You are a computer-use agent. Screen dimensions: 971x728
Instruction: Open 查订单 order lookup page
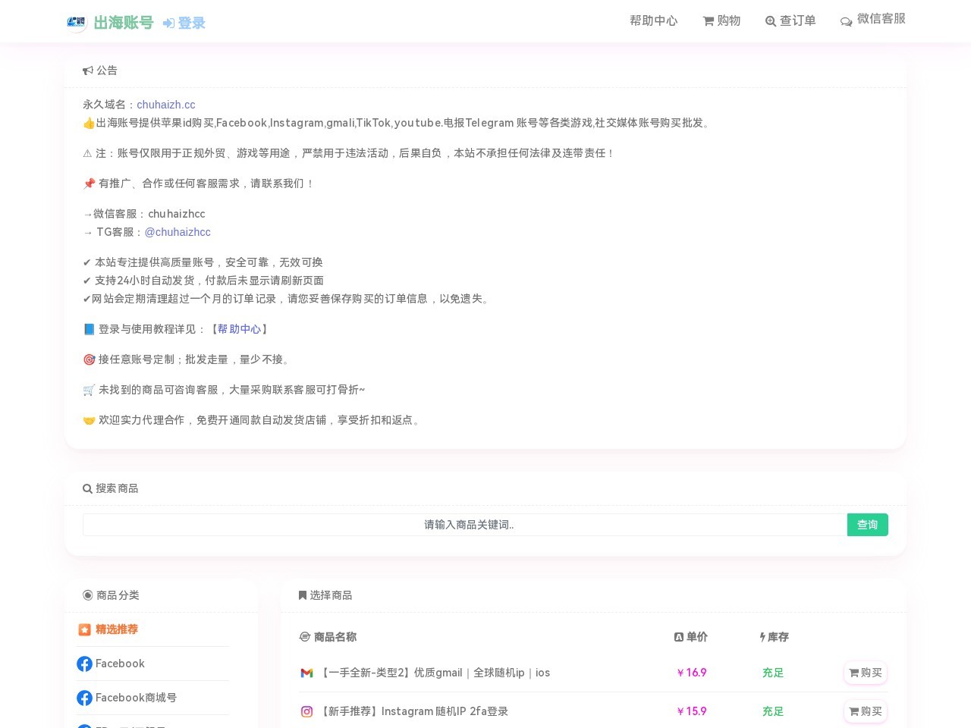click(x=790, y=20)
